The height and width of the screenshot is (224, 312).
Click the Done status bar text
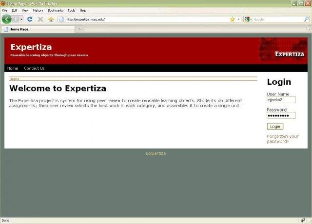(5, 220)
